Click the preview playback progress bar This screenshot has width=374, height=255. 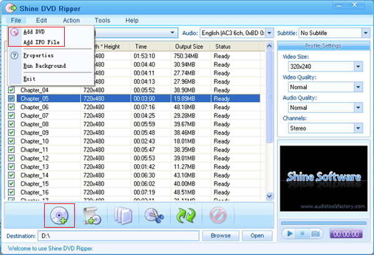pyautogui.click(x=324, y=223)
